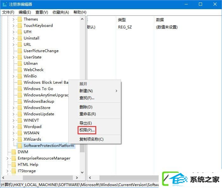Click the WSMAN folder icon
The image size is (222, 188).
pos(20,133)
